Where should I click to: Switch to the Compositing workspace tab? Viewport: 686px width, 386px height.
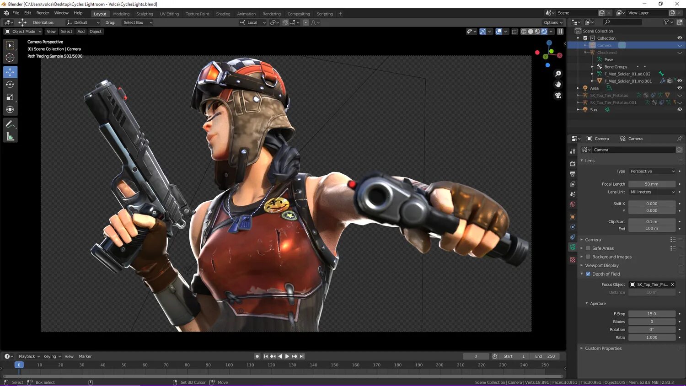click(x=299, y=14)
